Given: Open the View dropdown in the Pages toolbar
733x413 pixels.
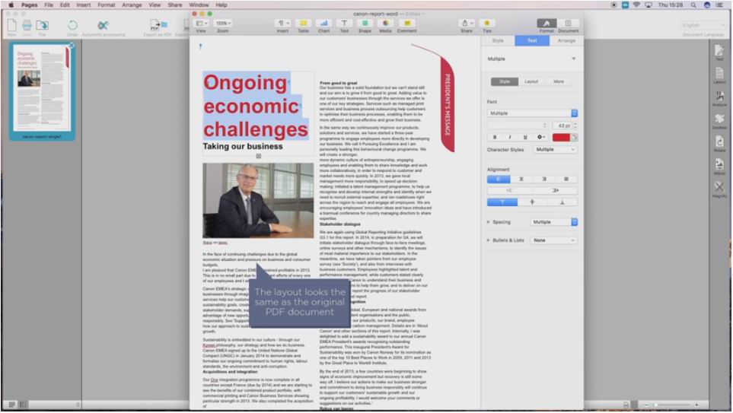Looking at the screenshot, I should pos(201,23).
